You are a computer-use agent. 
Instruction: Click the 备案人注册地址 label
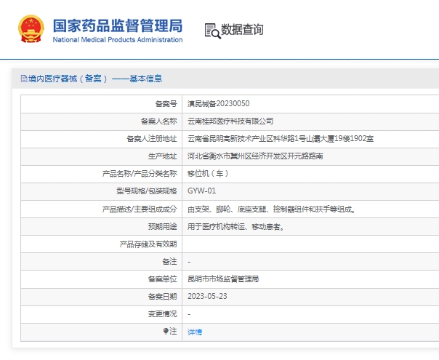click(152, 139)
